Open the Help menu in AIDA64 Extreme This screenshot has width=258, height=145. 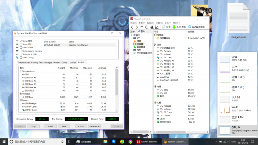coord(176,23)
